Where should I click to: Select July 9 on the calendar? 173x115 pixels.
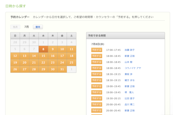(x=53, y=49)
